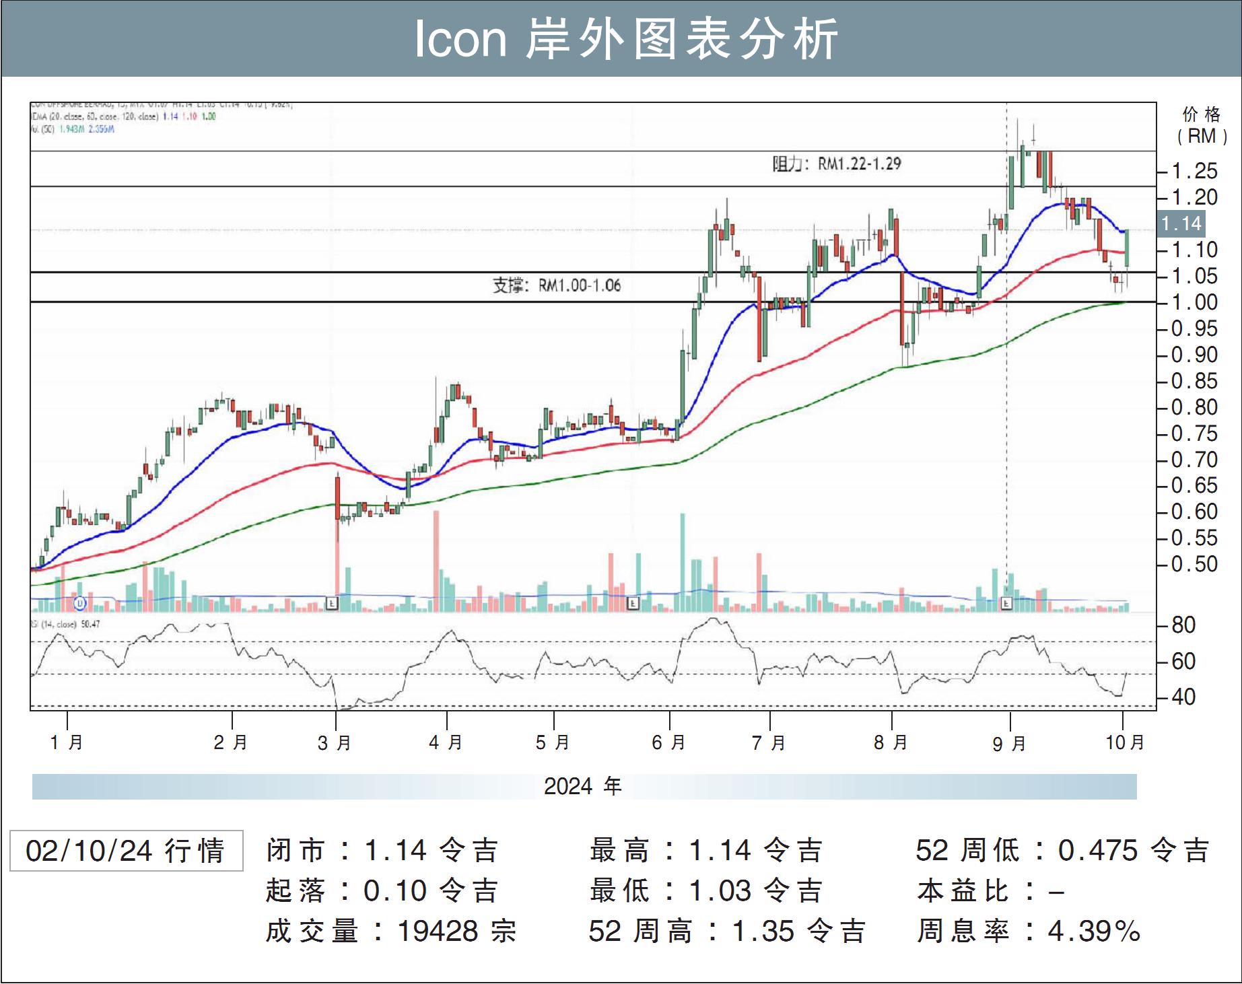Click the blue D dividend marker
This screenshot has width=1242, height=984.
pos(80,604)
